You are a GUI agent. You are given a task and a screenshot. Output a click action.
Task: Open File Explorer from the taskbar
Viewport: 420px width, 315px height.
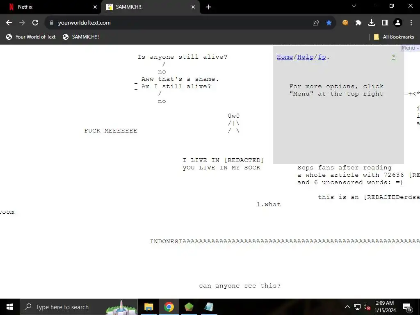tap(148, 307)
